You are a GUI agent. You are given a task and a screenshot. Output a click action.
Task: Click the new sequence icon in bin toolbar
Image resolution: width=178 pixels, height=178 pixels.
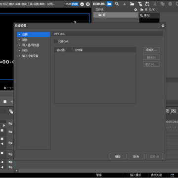[147, 4]
